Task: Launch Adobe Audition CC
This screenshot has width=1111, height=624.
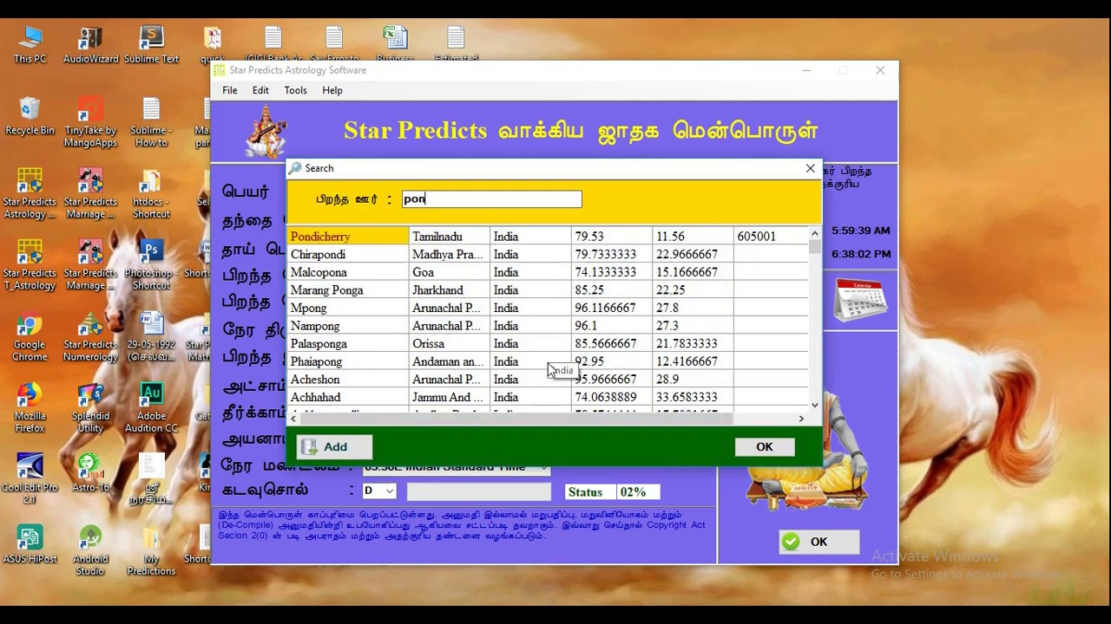Action: [x=151, y=407]
